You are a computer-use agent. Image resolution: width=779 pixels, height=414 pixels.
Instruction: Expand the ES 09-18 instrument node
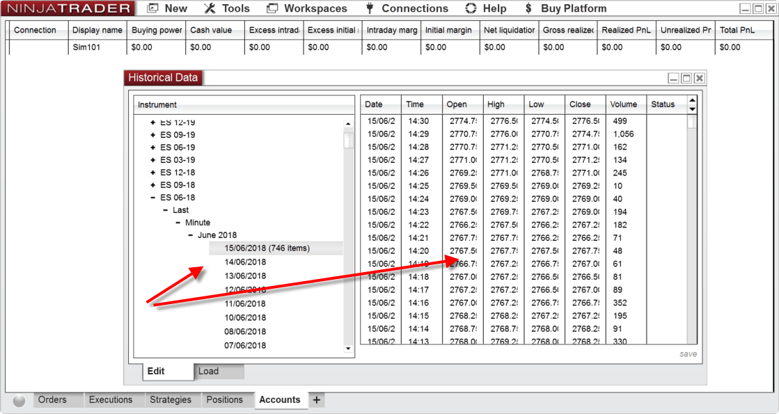pyautogui.click(x=153, y=185)
